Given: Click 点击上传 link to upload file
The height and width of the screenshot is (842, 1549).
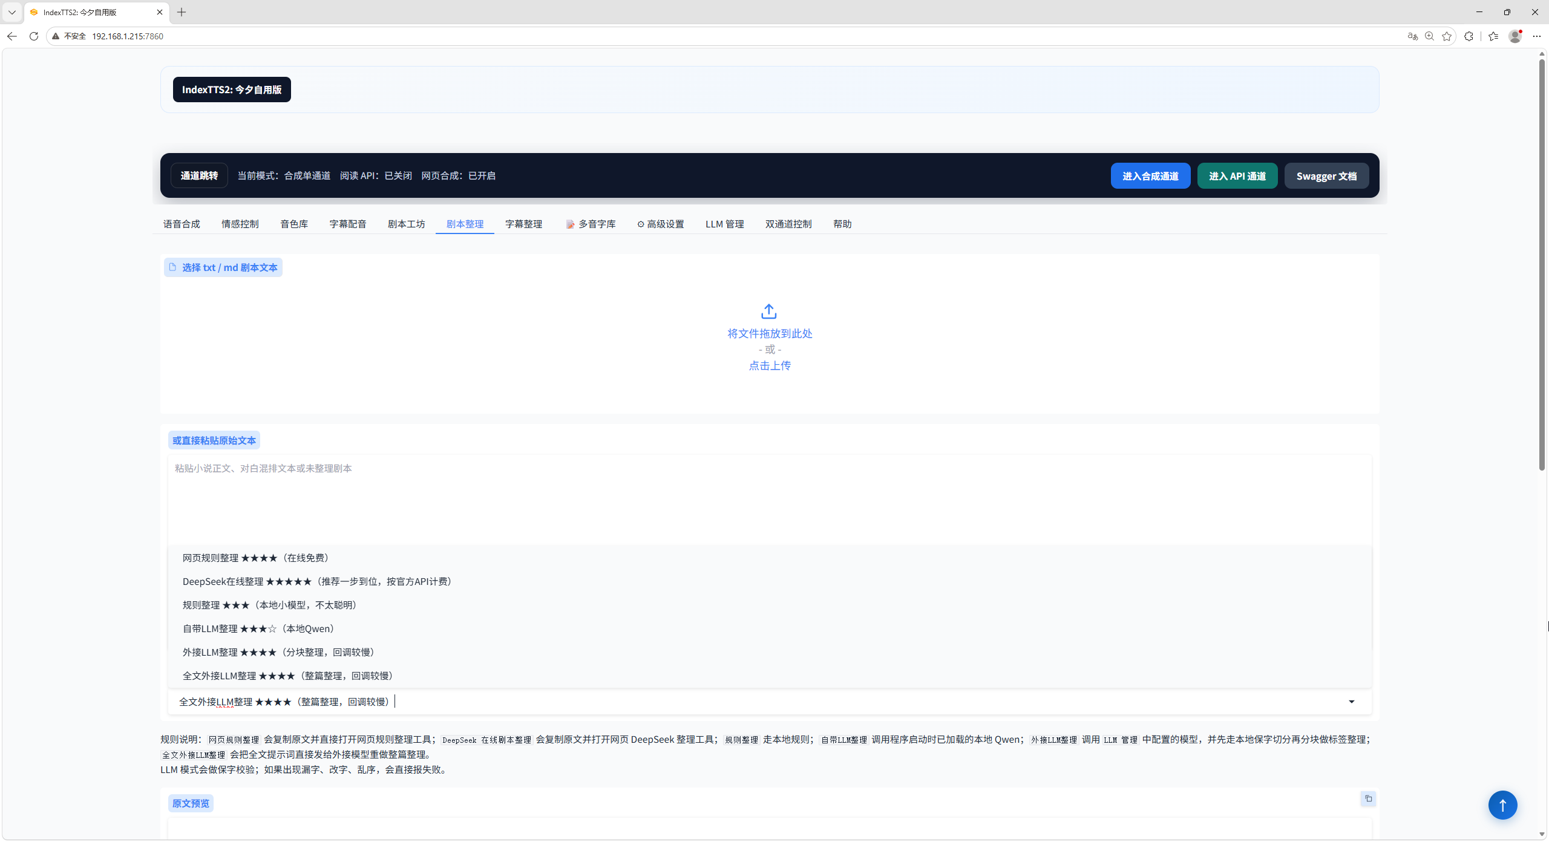Looking at the screenshot, I should 770,365.
